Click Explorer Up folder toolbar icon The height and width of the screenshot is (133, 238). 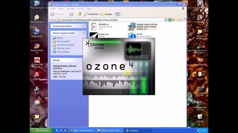[x=80, y=14]
